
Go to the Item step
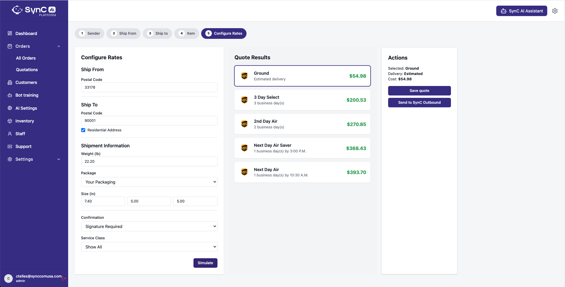tap(186, 33)
